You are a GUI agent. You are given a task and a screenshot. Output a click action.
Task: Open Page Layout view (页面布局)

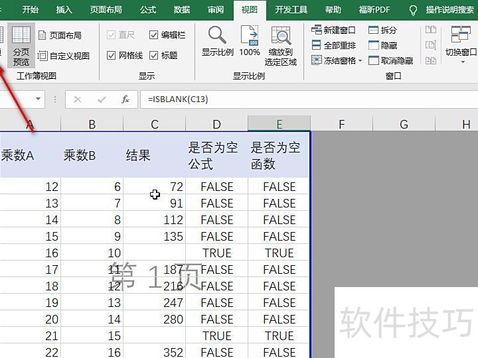(60, 35)
